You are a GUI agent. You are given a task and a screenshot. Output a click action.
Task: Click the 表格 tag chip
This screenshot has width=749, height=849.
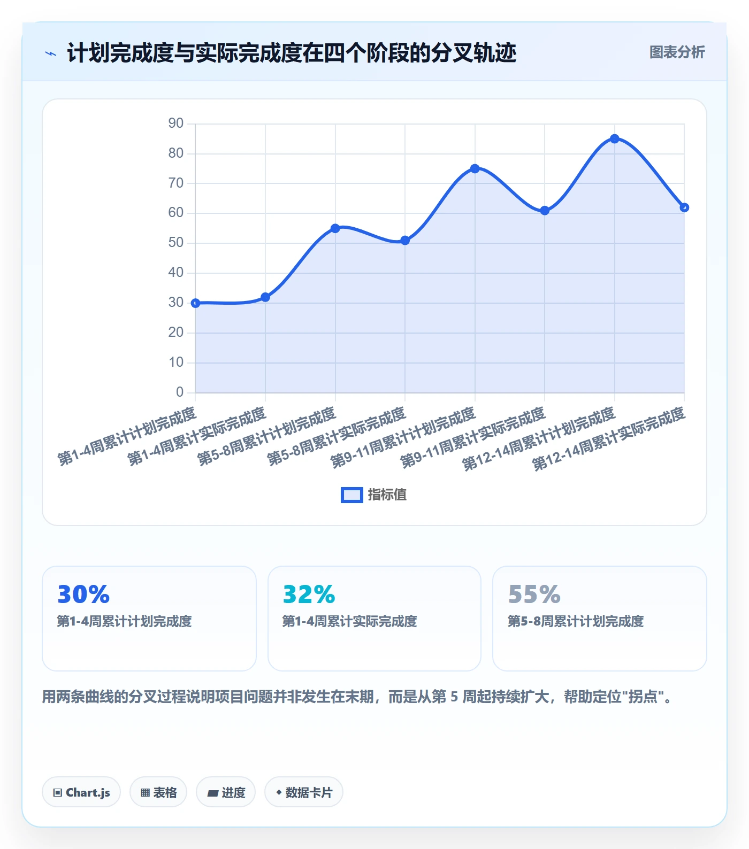tap(158, 792)
